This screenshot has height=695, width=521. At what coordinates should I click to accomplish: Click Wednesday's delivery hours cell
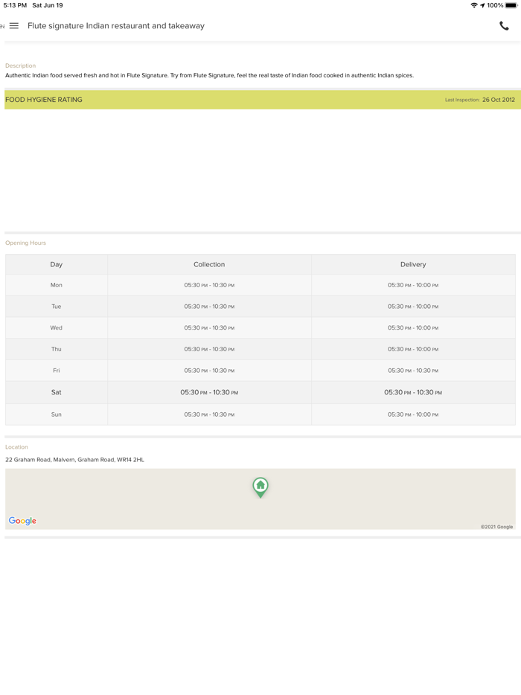point(413,327)
